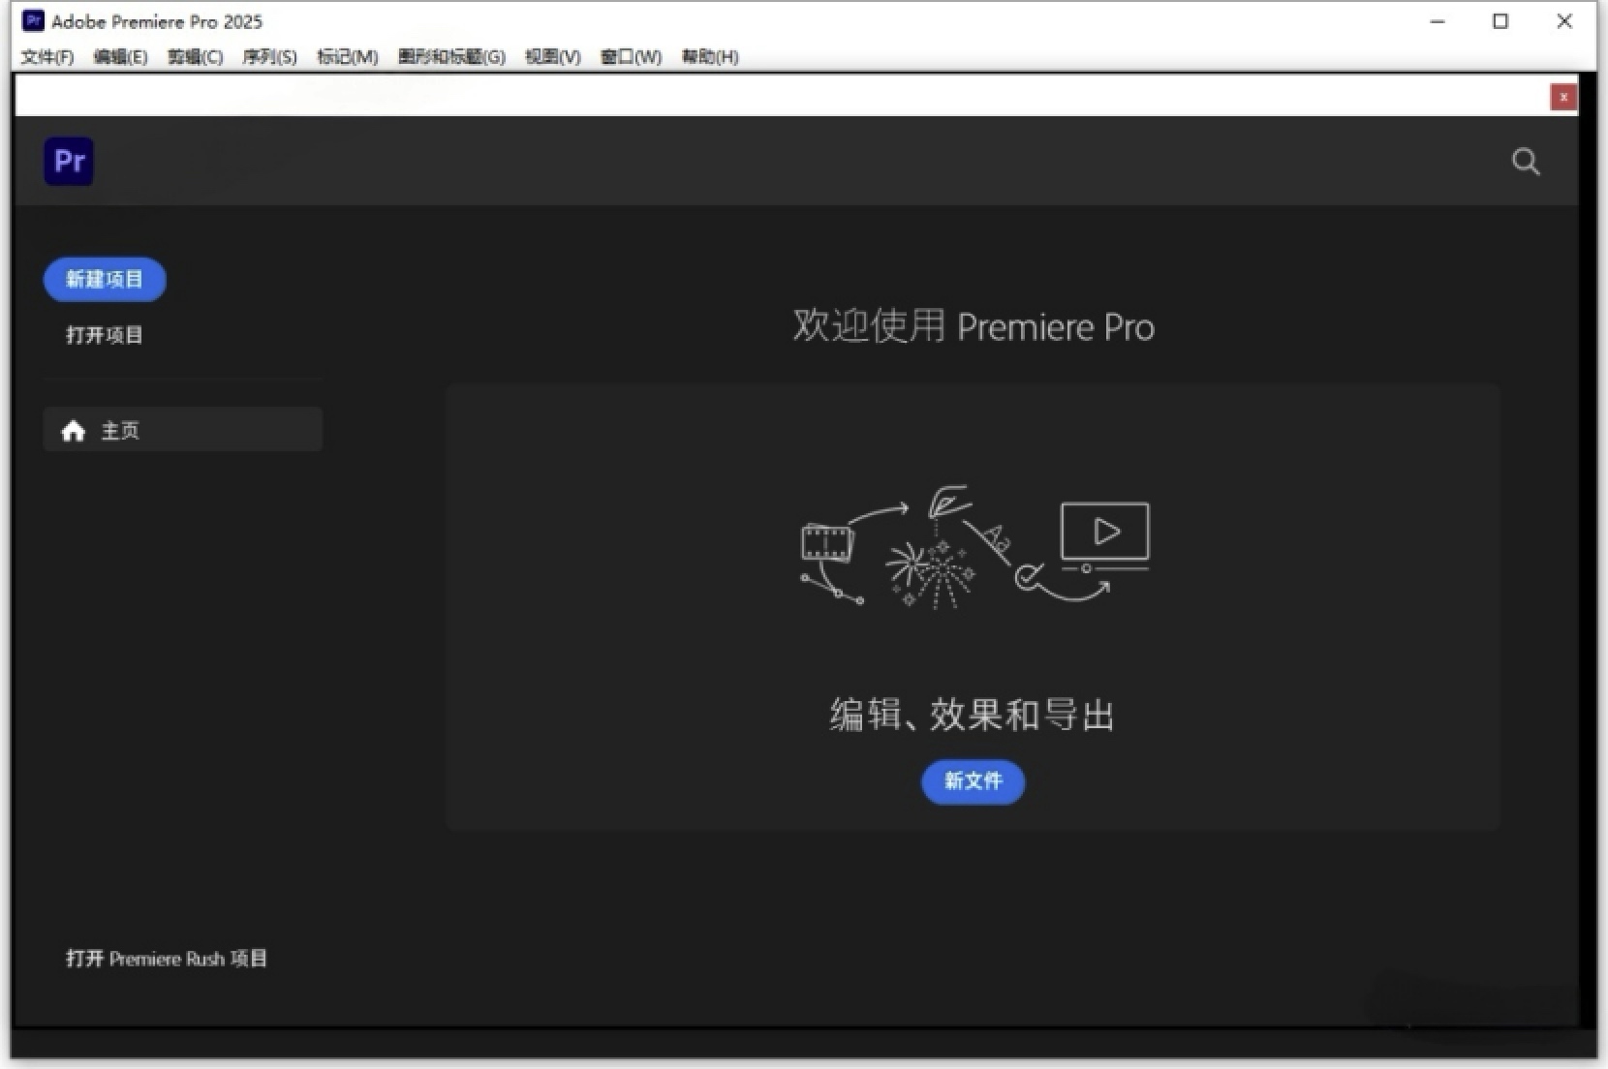Click the blue 新文件 button
This screenshot has width=1608, height=1069.
tap(973, 782)
